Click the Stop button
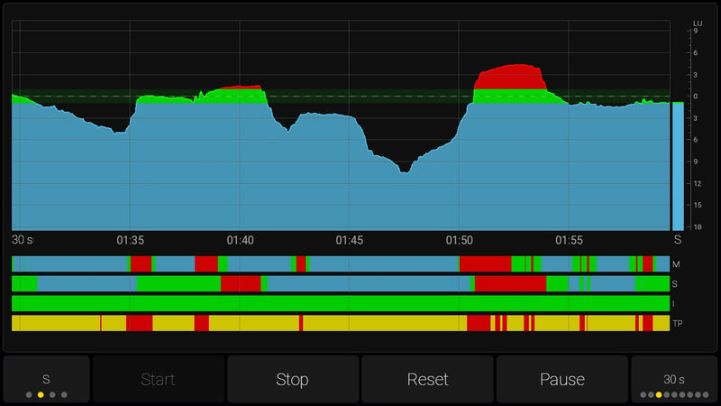Viewport: 721px width, 406px height. pyautogui.click(x=292, y=379)
